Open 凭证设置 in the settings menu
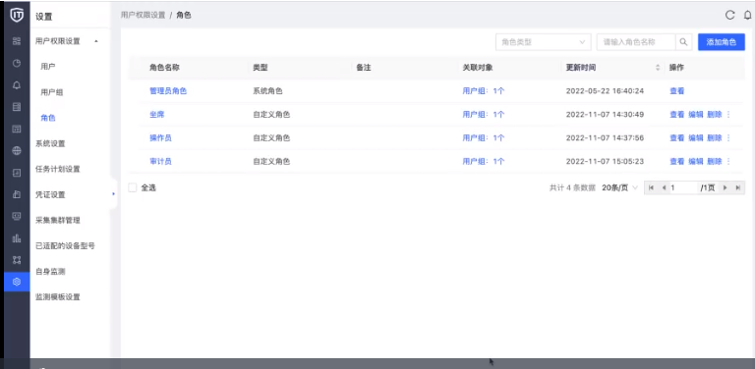Image resolution: width=755 pixels, height=369 pixels. [x=50, y=194]
